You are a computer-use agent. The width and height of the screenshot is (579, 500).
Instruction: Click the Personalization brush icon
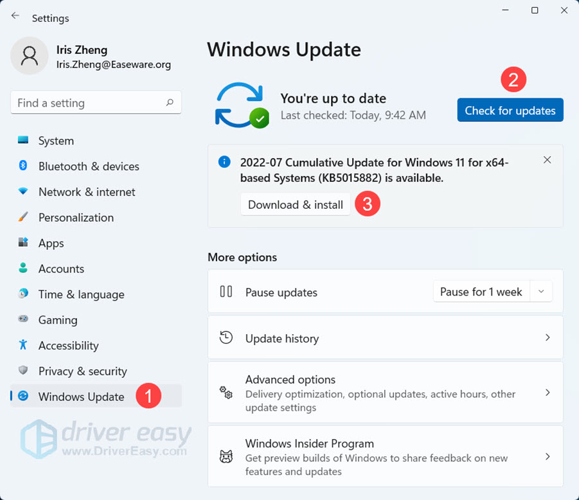(x=22, y=217)
